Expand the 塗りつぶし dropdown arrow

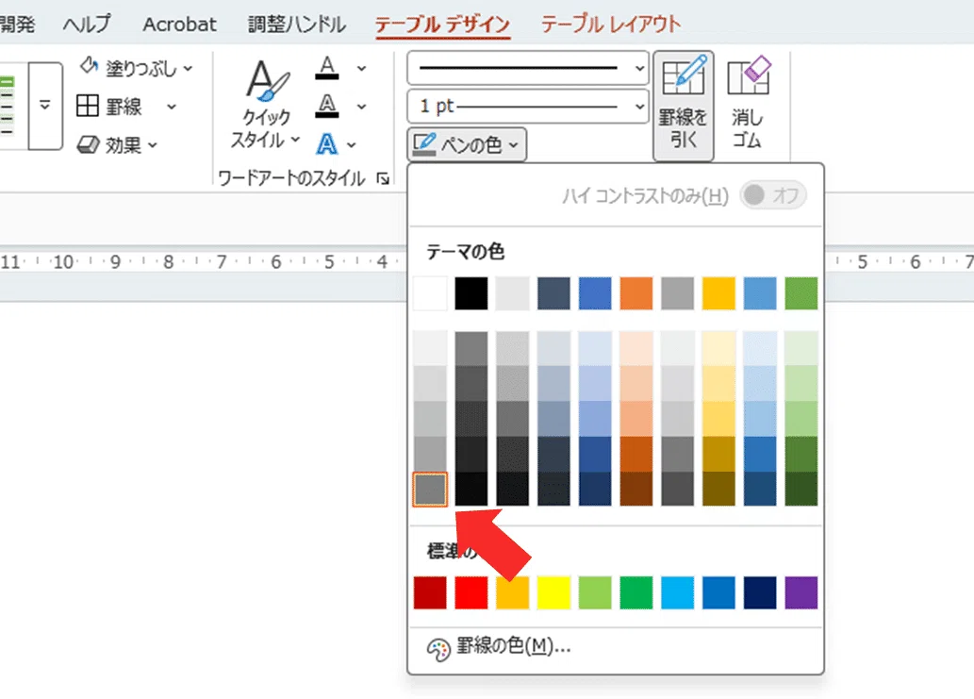pyautogui.click(x=189, y=68)
